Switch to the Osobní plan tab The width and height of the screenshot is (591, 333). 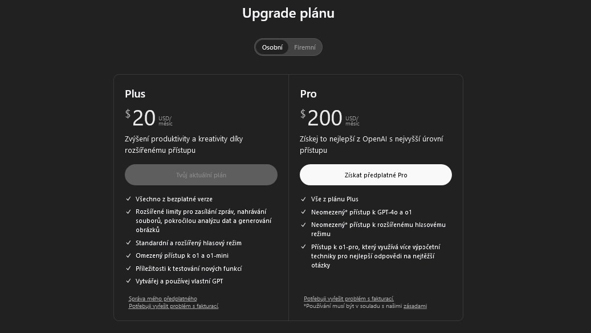pos(272,47)
